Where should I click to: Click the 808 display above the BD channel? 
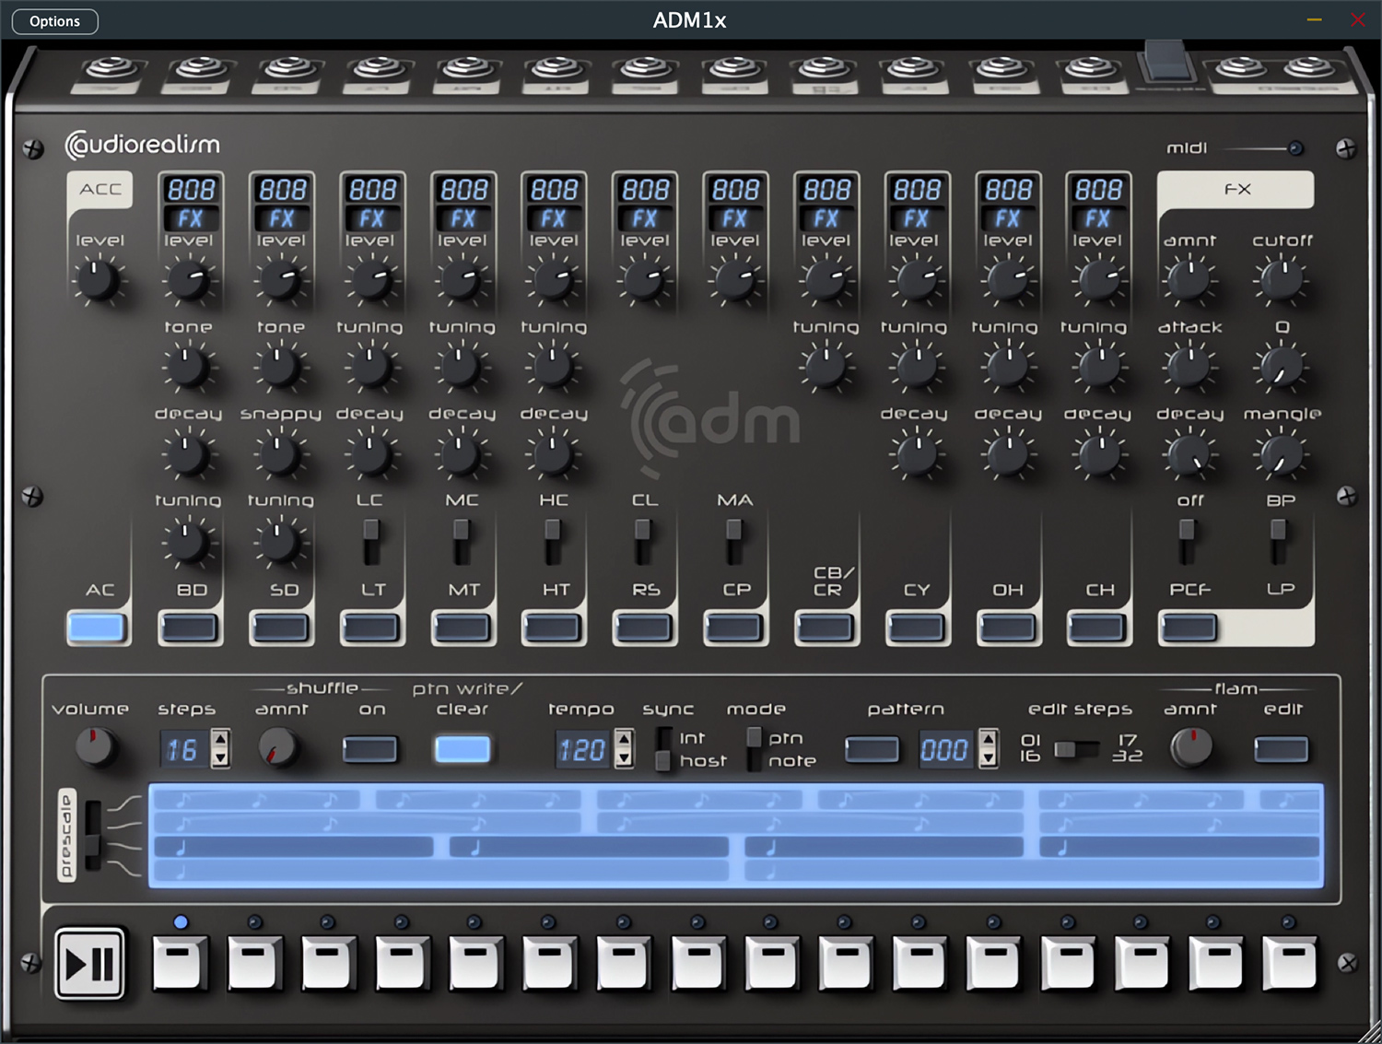(x=191, y=190)
